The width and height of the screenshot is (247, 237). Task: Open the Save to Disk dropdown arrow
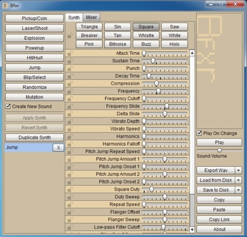(238, 190)
